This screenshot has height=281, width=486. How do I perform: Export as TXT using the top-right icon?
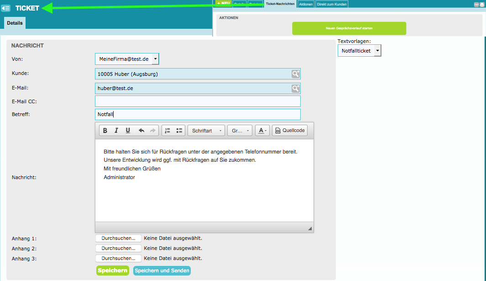pos(476,4)
